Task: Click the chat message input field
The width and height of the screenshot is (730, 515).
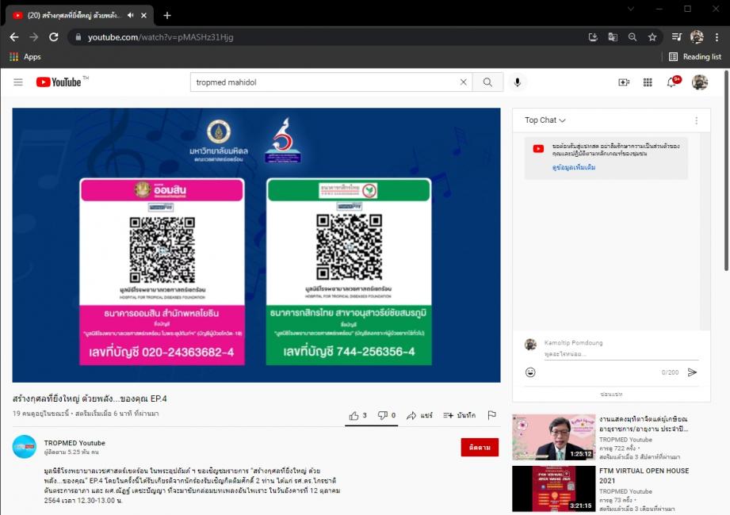Action: coord(621,354)
